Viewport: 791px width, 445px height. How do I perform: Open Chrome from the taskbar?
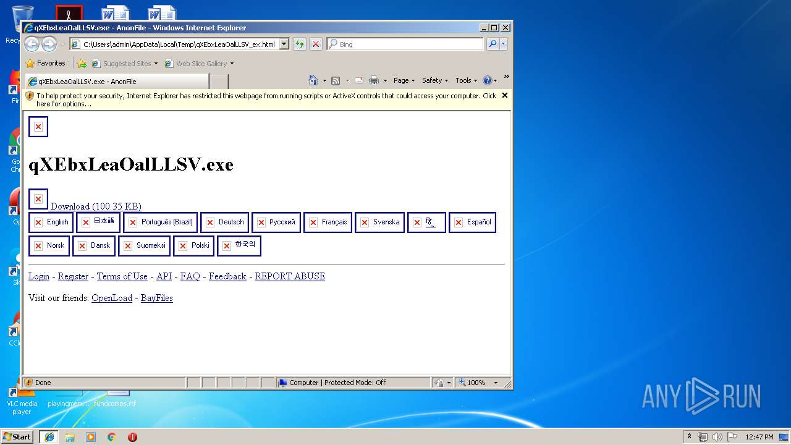tap(111, 436)
